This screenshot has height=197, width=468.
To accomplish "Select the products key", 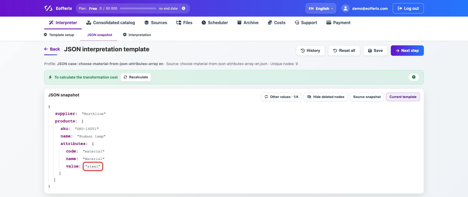I will point(66,121).
